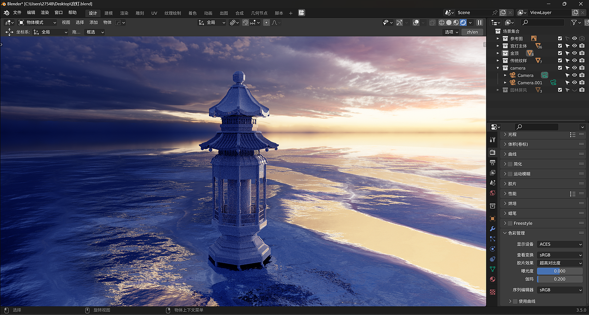Click the outliner search field

(543, 22)
